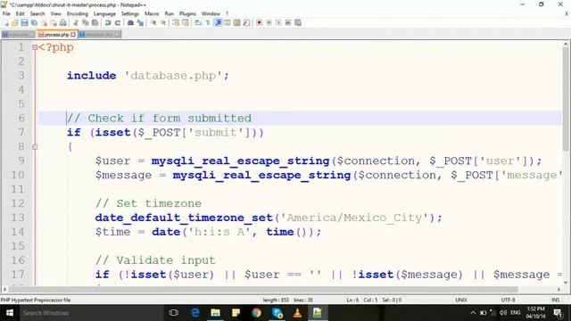Click the Close All documents toolbar icon
Screen dimensions: 571x321
(x=54, y=22)
